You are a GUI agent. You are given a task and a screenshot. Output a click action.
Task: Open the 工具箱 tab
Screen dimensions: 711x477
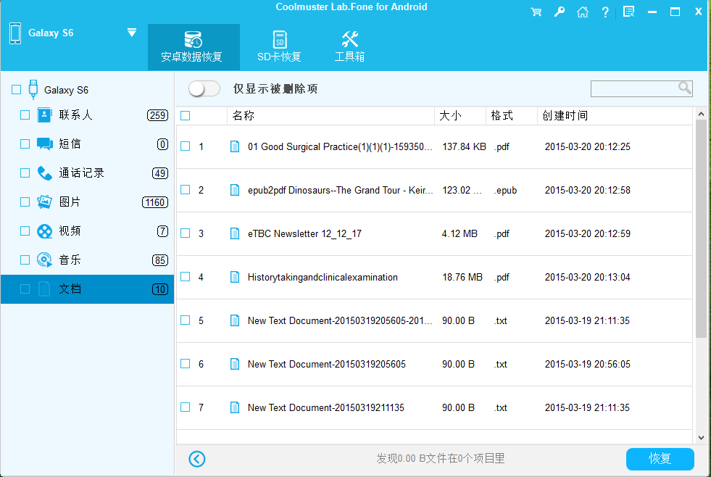pyautogui.click(x=349, y=47)
